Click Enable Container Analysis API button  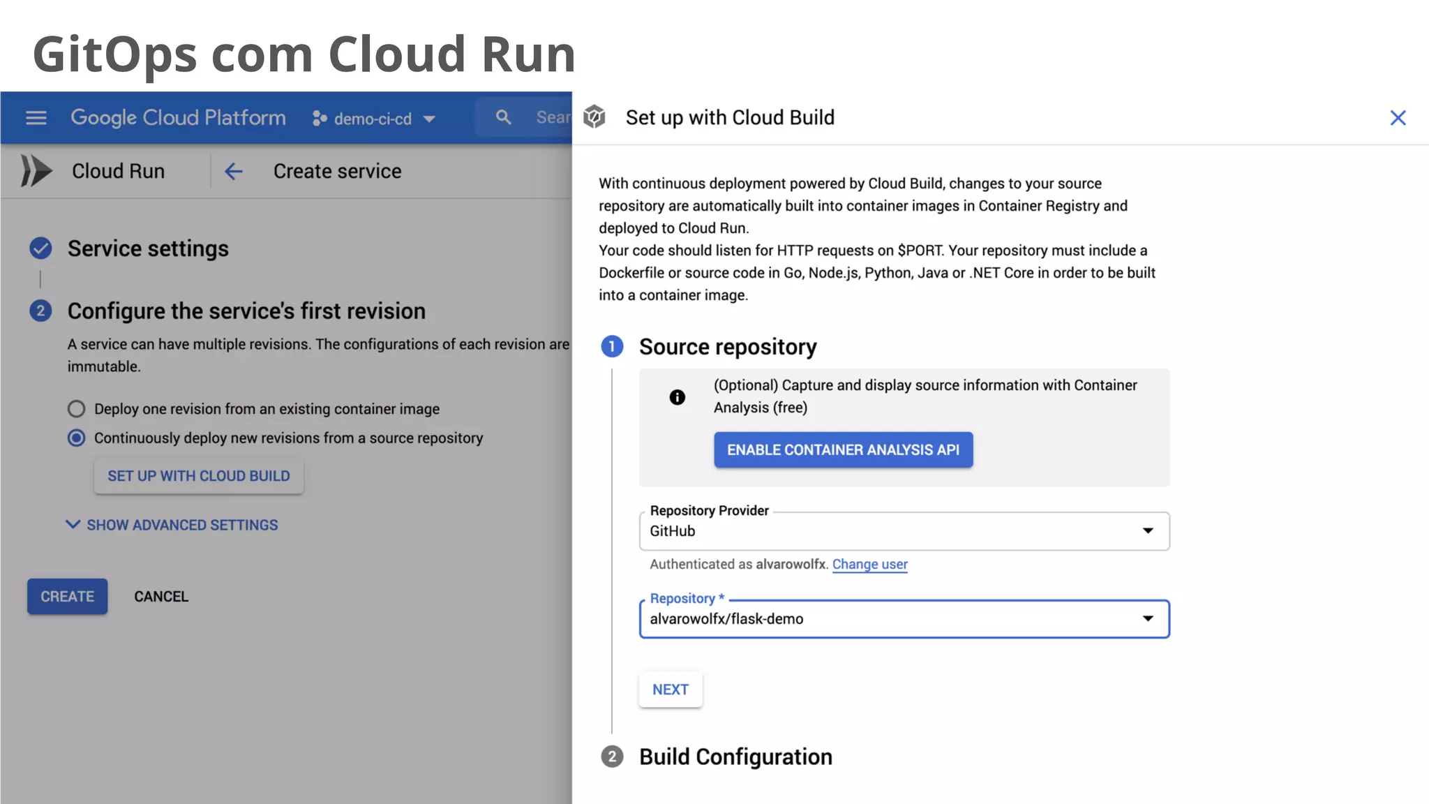pos(843,450)
